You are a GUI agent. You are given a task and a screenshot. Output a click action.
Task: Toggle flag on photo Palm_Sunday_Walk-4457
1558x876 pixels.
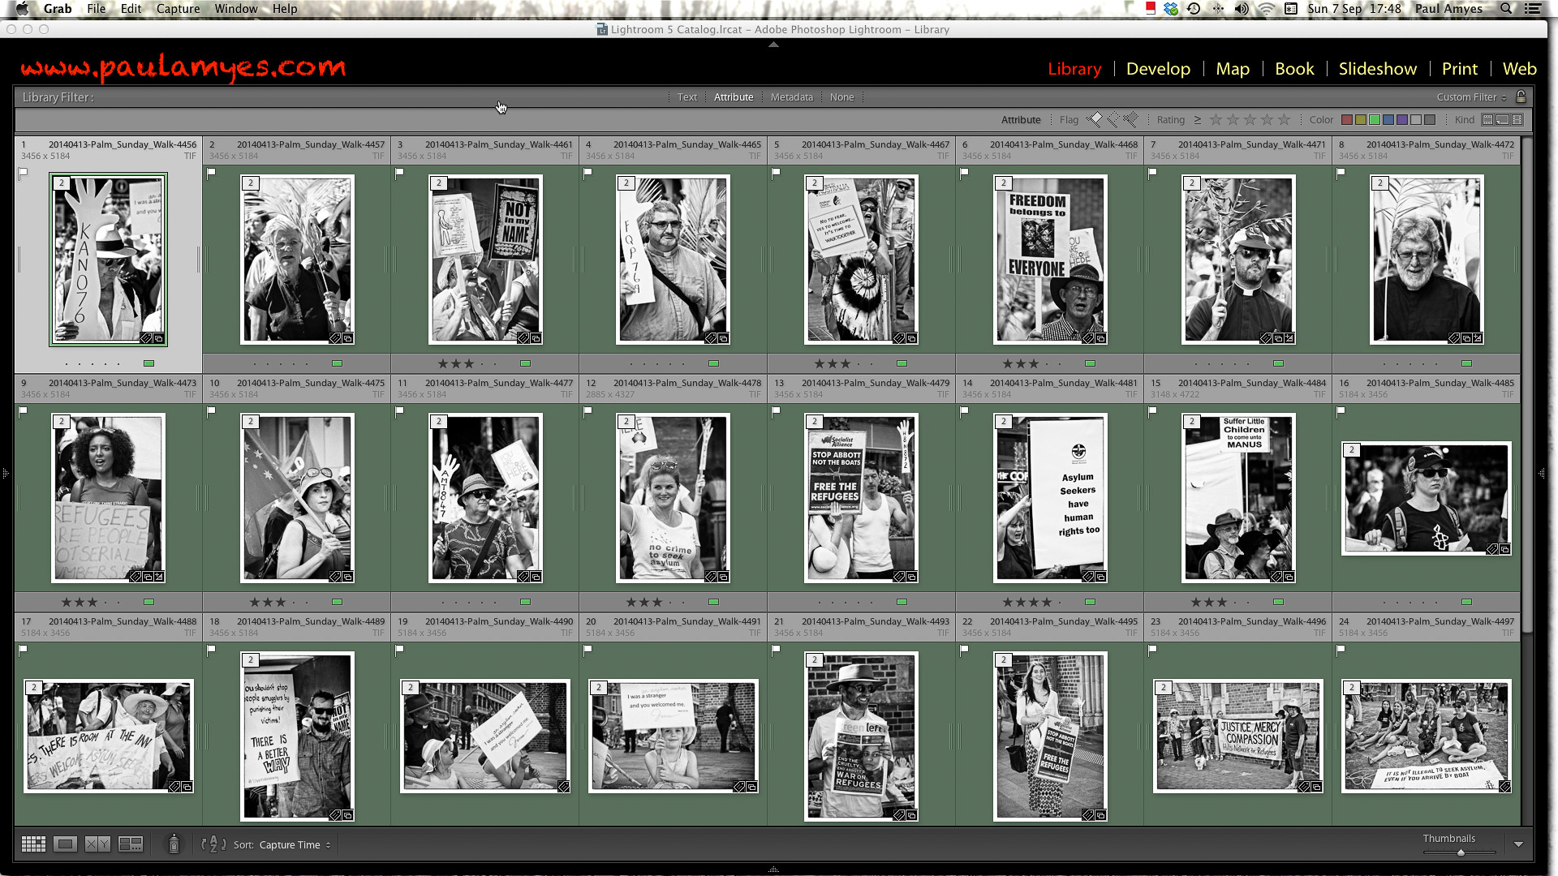coord(212,173)
